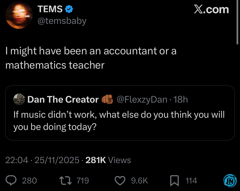Click the 9.6K likes count
Image resolution: width=240 pixels, height=191 pixels.
coord(139,181)
